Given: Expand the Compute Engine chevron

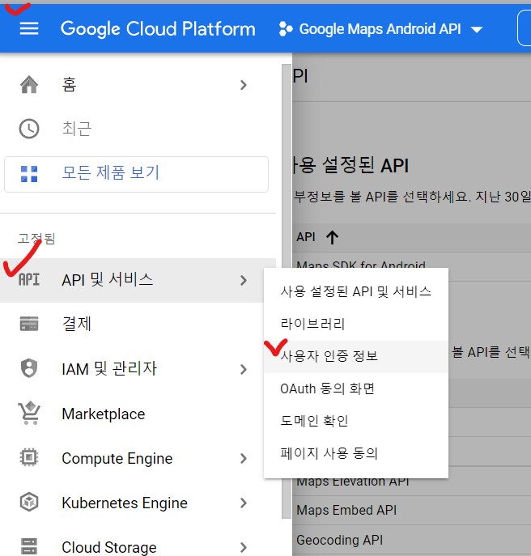Looking at the screenshot, I should pos(244,459).
